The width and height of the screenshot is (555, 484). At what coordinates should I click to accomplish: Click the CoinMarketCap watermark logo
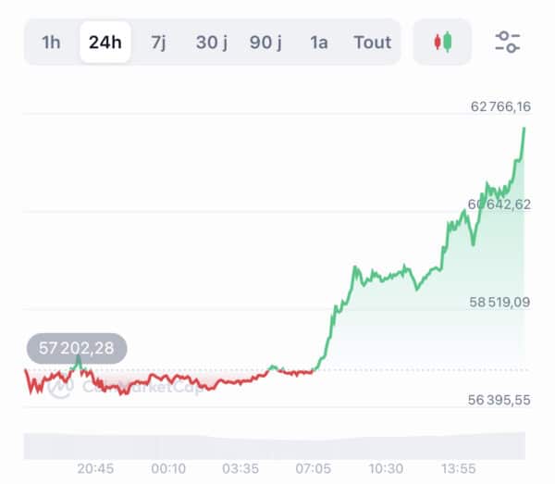click(125, 387)
